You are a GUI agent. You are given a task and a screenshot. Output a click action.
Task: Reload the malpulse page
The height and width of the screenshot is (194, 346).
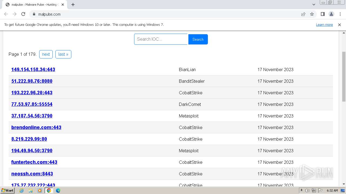23,14
